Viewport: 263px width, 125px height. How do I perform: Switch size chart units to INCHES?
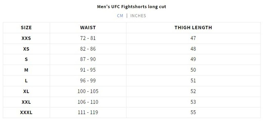click(138, 16)
